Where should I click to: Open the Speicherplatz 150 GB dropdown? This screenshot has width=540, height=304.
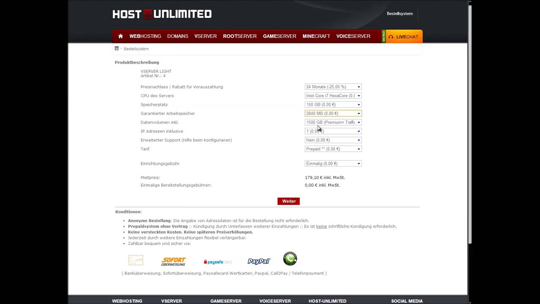[333, 105]
